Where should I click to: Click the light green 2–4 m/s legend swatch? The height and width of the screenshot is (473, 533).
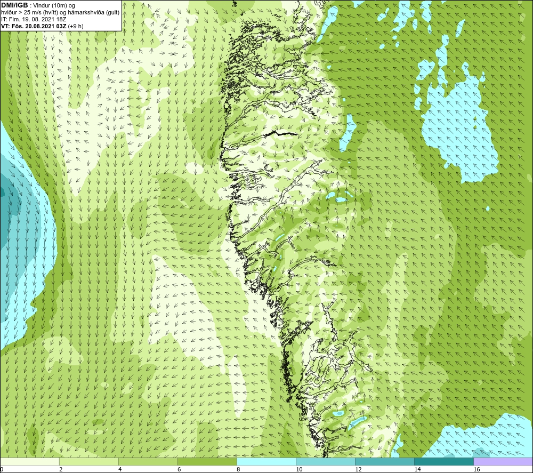click(88, 462)
